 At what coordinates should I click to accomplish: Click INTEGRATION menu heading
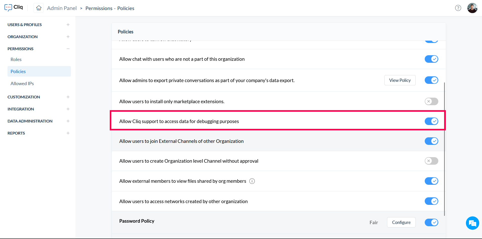pyautogui.click(x=21, y=109)
